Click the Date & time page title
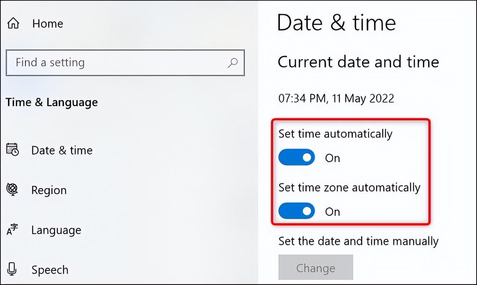 point(337,22)
